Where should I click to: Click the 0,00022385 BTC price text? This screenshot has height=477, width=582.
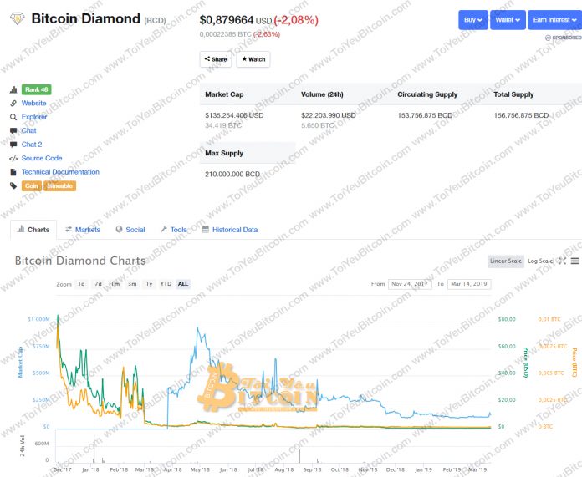coord(225,34)
